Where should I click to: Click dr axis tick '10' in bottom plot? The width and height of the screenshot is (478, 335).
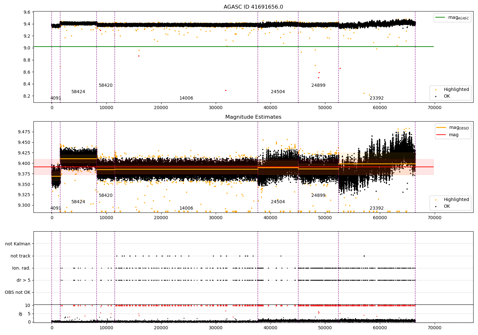(x=28, y=305)
